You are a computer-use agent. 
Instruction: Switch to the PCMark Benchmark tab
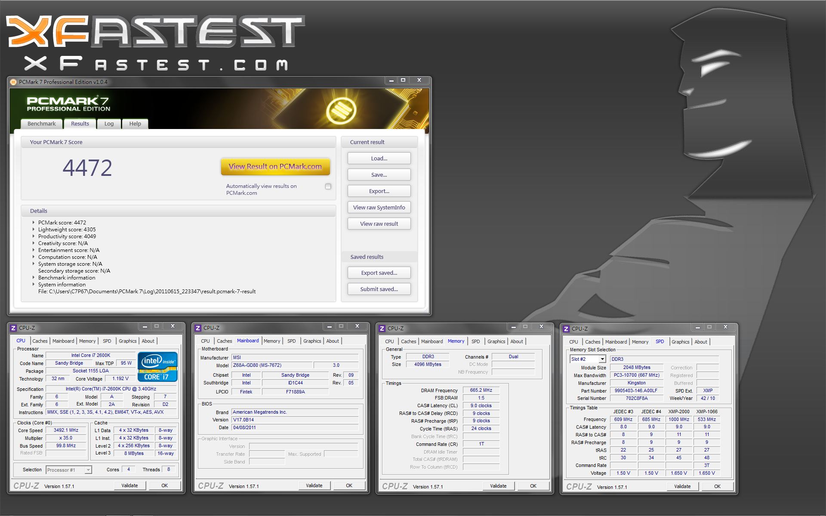coord(41,124)
